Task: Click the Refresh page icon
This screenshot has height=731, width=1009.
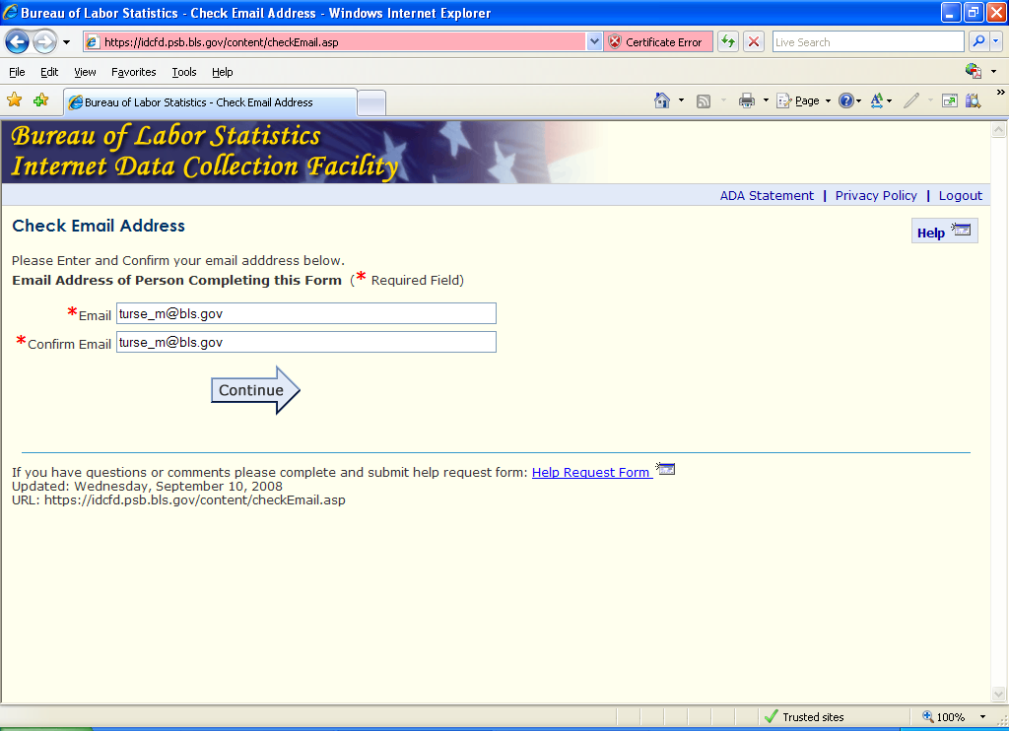Action: pos(728,42)
